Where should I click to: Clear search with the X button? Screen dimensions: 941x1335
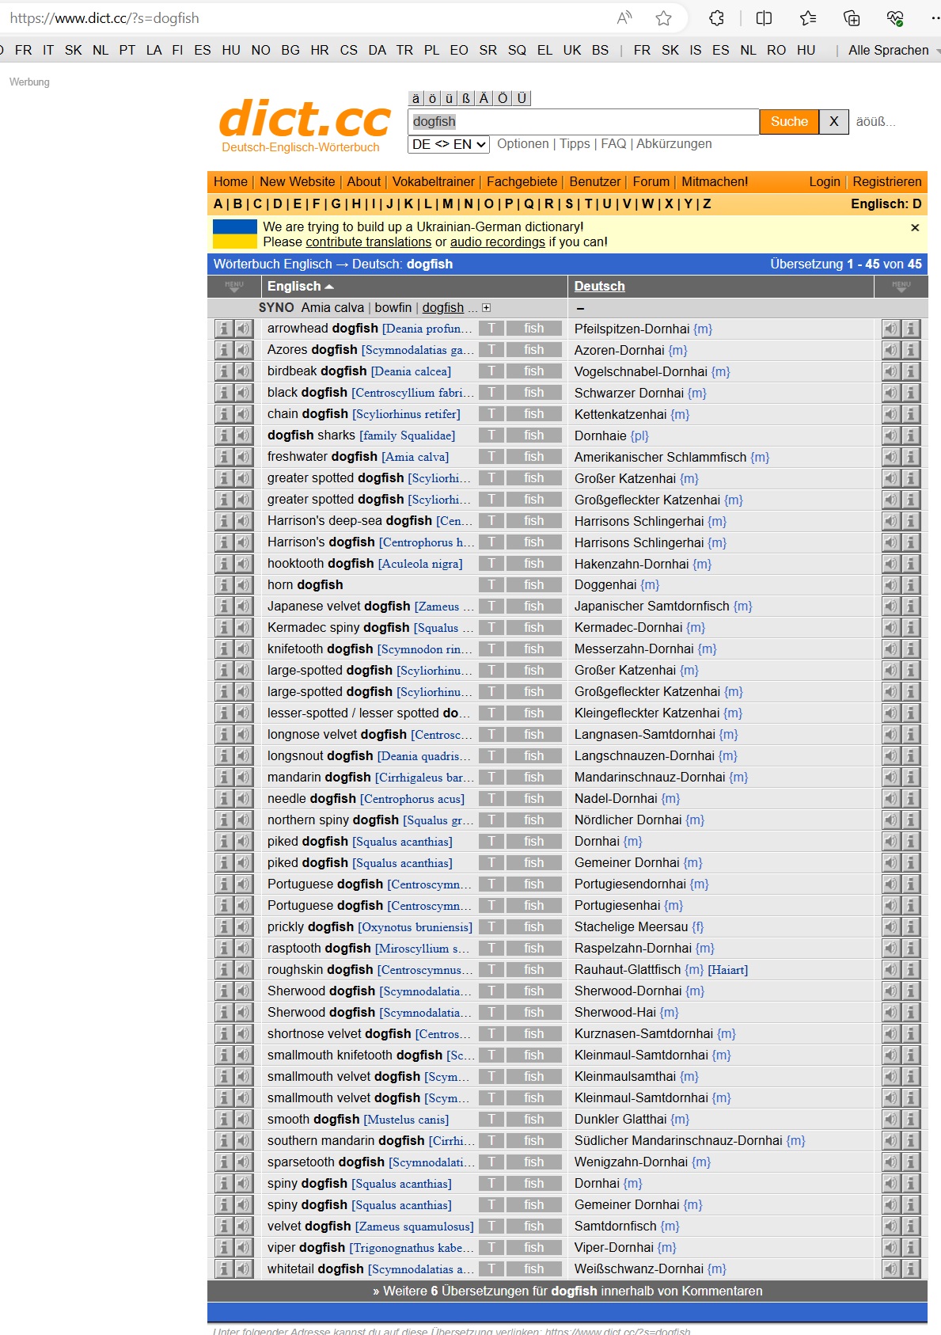coord(833,122)
